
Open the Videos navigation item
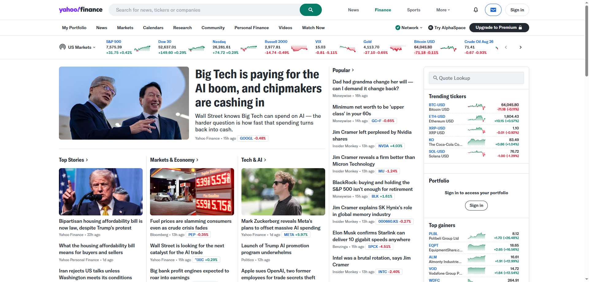point(285,28)
